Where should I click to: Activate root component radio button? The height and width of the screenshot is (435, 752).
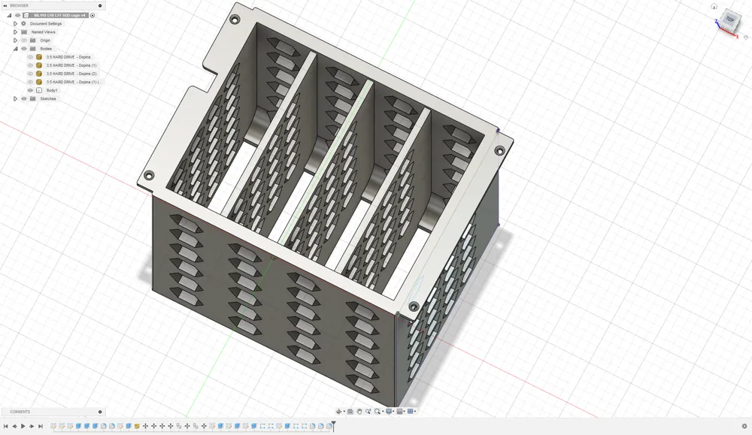92,15
